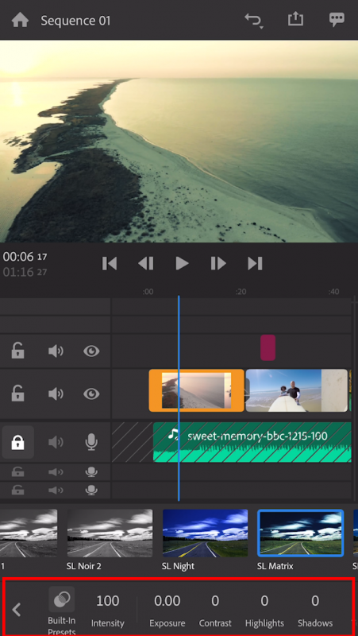Select the sweet-memory-bbc audio clip
Screen dimensions: 358x636
tap(252, 442)
